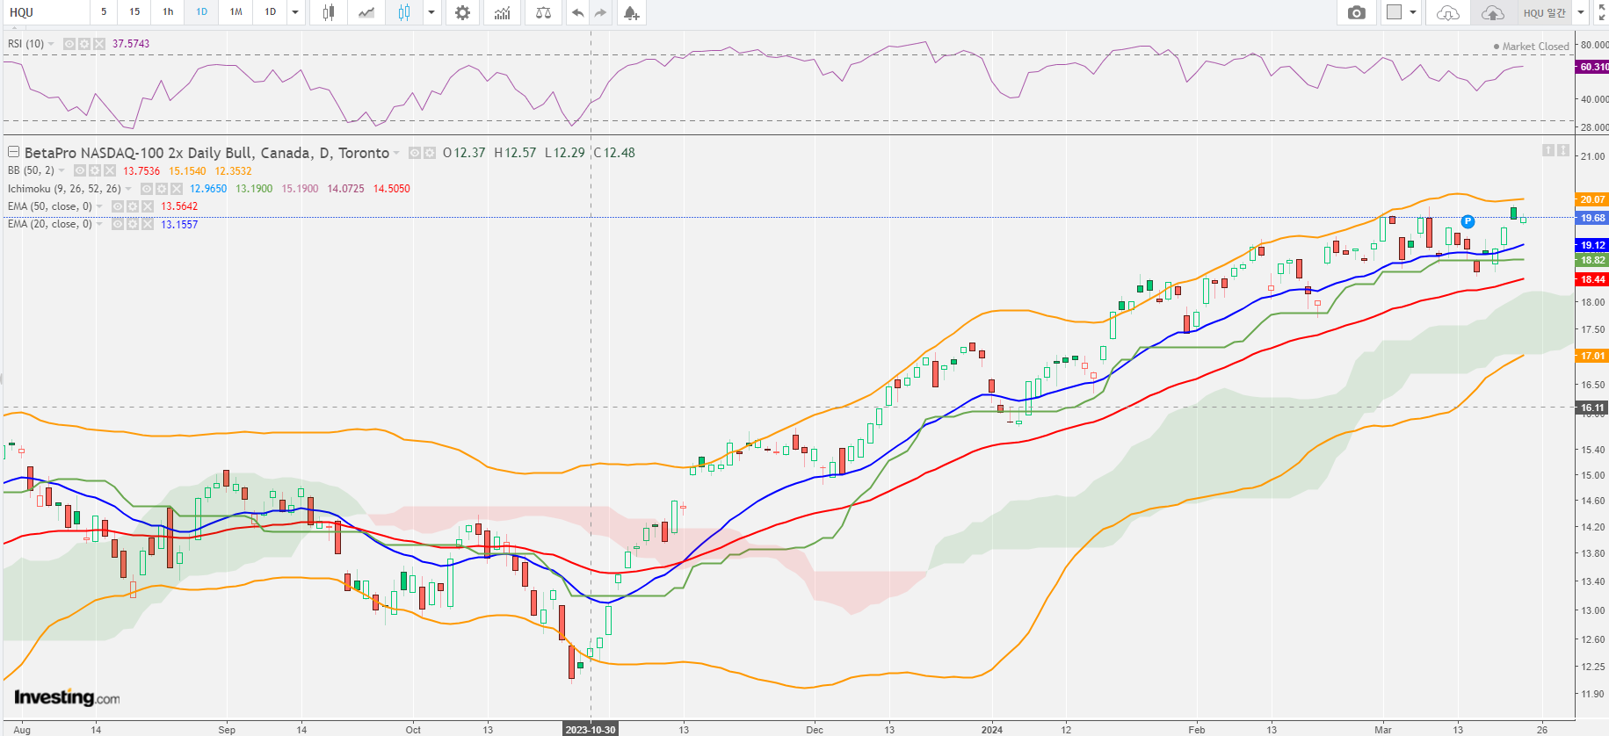Collapse the main chart legend box

[x=13, y=152]
